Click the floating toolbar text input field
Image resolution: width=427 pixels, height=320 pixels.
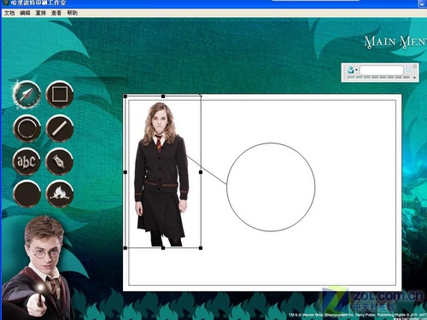[x=382, y=70]
